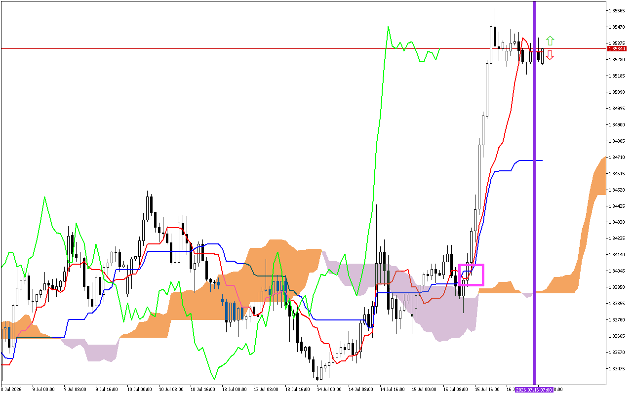Click the 1.34235 price axis label

click(617, 238)
